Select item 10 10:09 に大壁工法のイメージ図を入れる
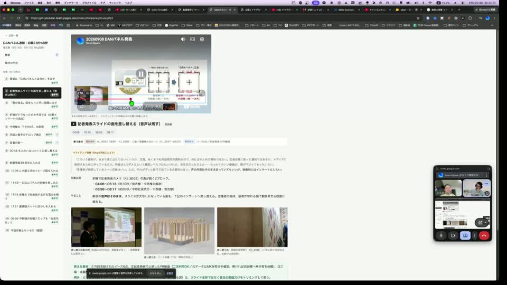The width and height of the screenshot is (507, 285). point(31,173)
